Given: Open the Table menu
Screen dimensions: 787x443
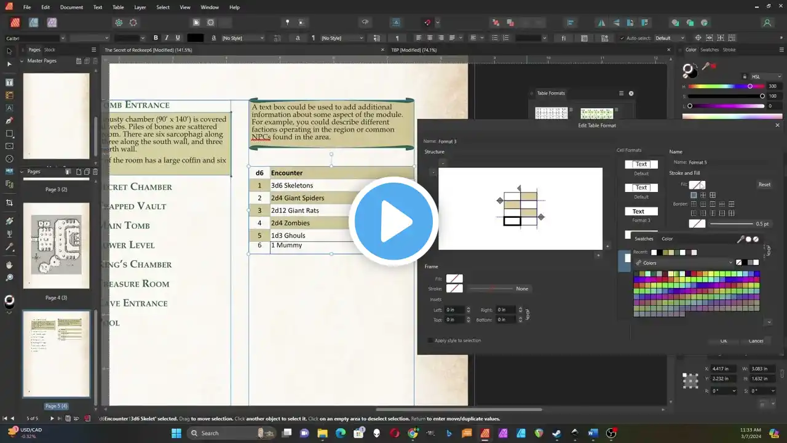Looking at the screenshot, I should tap(118, 7).
